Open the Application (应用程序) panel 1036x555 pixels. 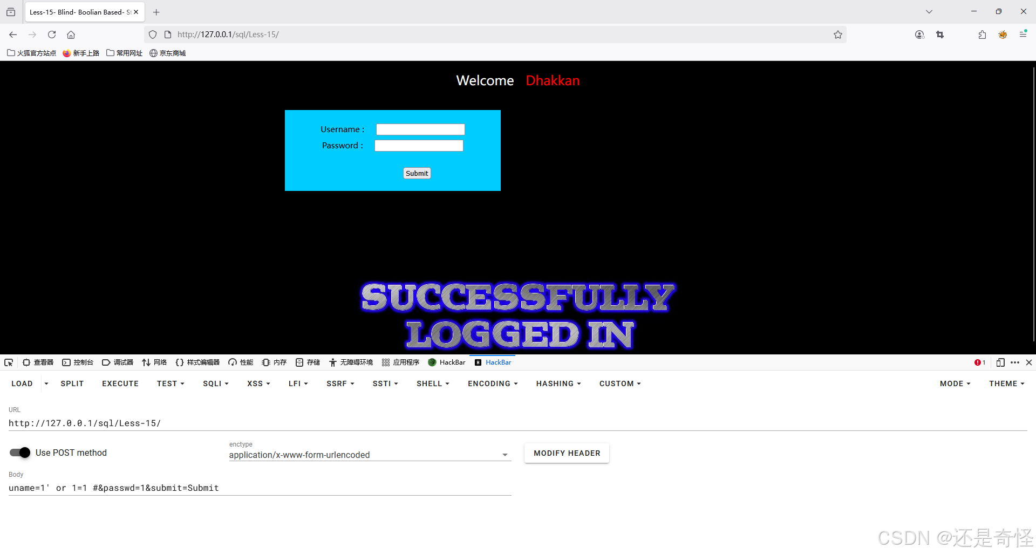point(400,362)
